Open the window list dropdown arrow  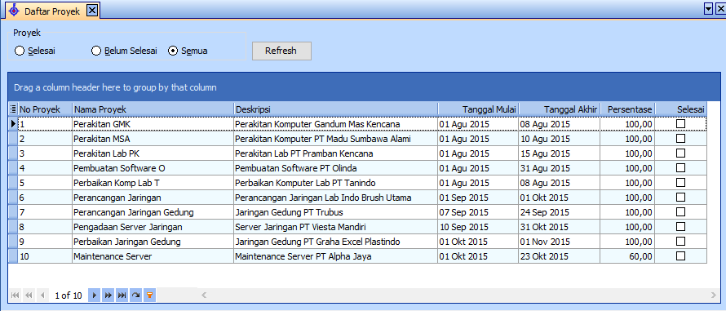[709, 9]
